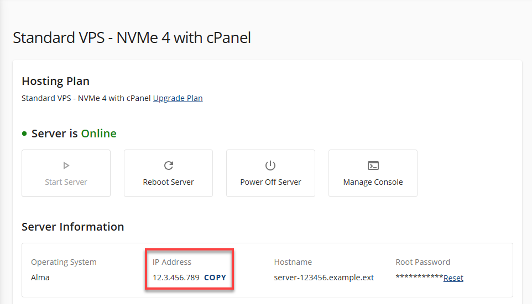This screenshot has width=532, height=304.
Task: Click the Root Password label
Action: (x=423, y=262)
